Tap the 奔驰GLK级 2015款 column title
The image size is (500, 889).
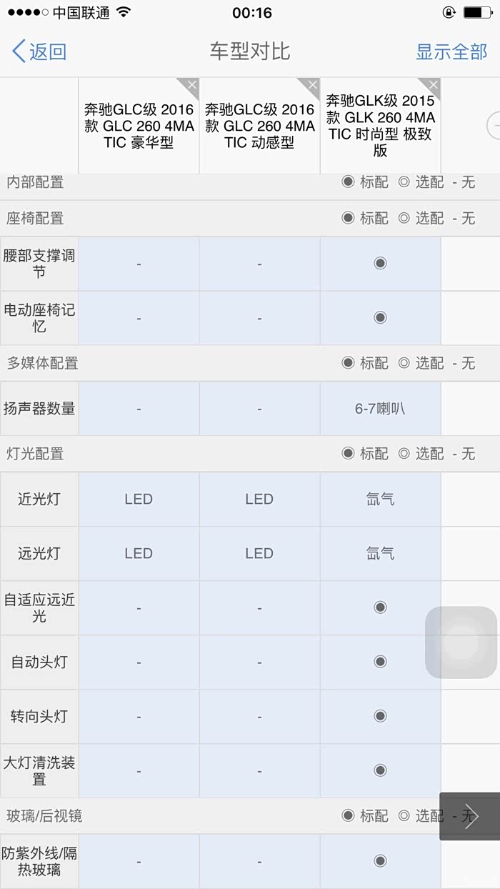coord(380,126)
